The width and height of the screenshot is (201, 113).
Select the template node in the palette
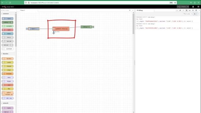click(x=8, y=74)
